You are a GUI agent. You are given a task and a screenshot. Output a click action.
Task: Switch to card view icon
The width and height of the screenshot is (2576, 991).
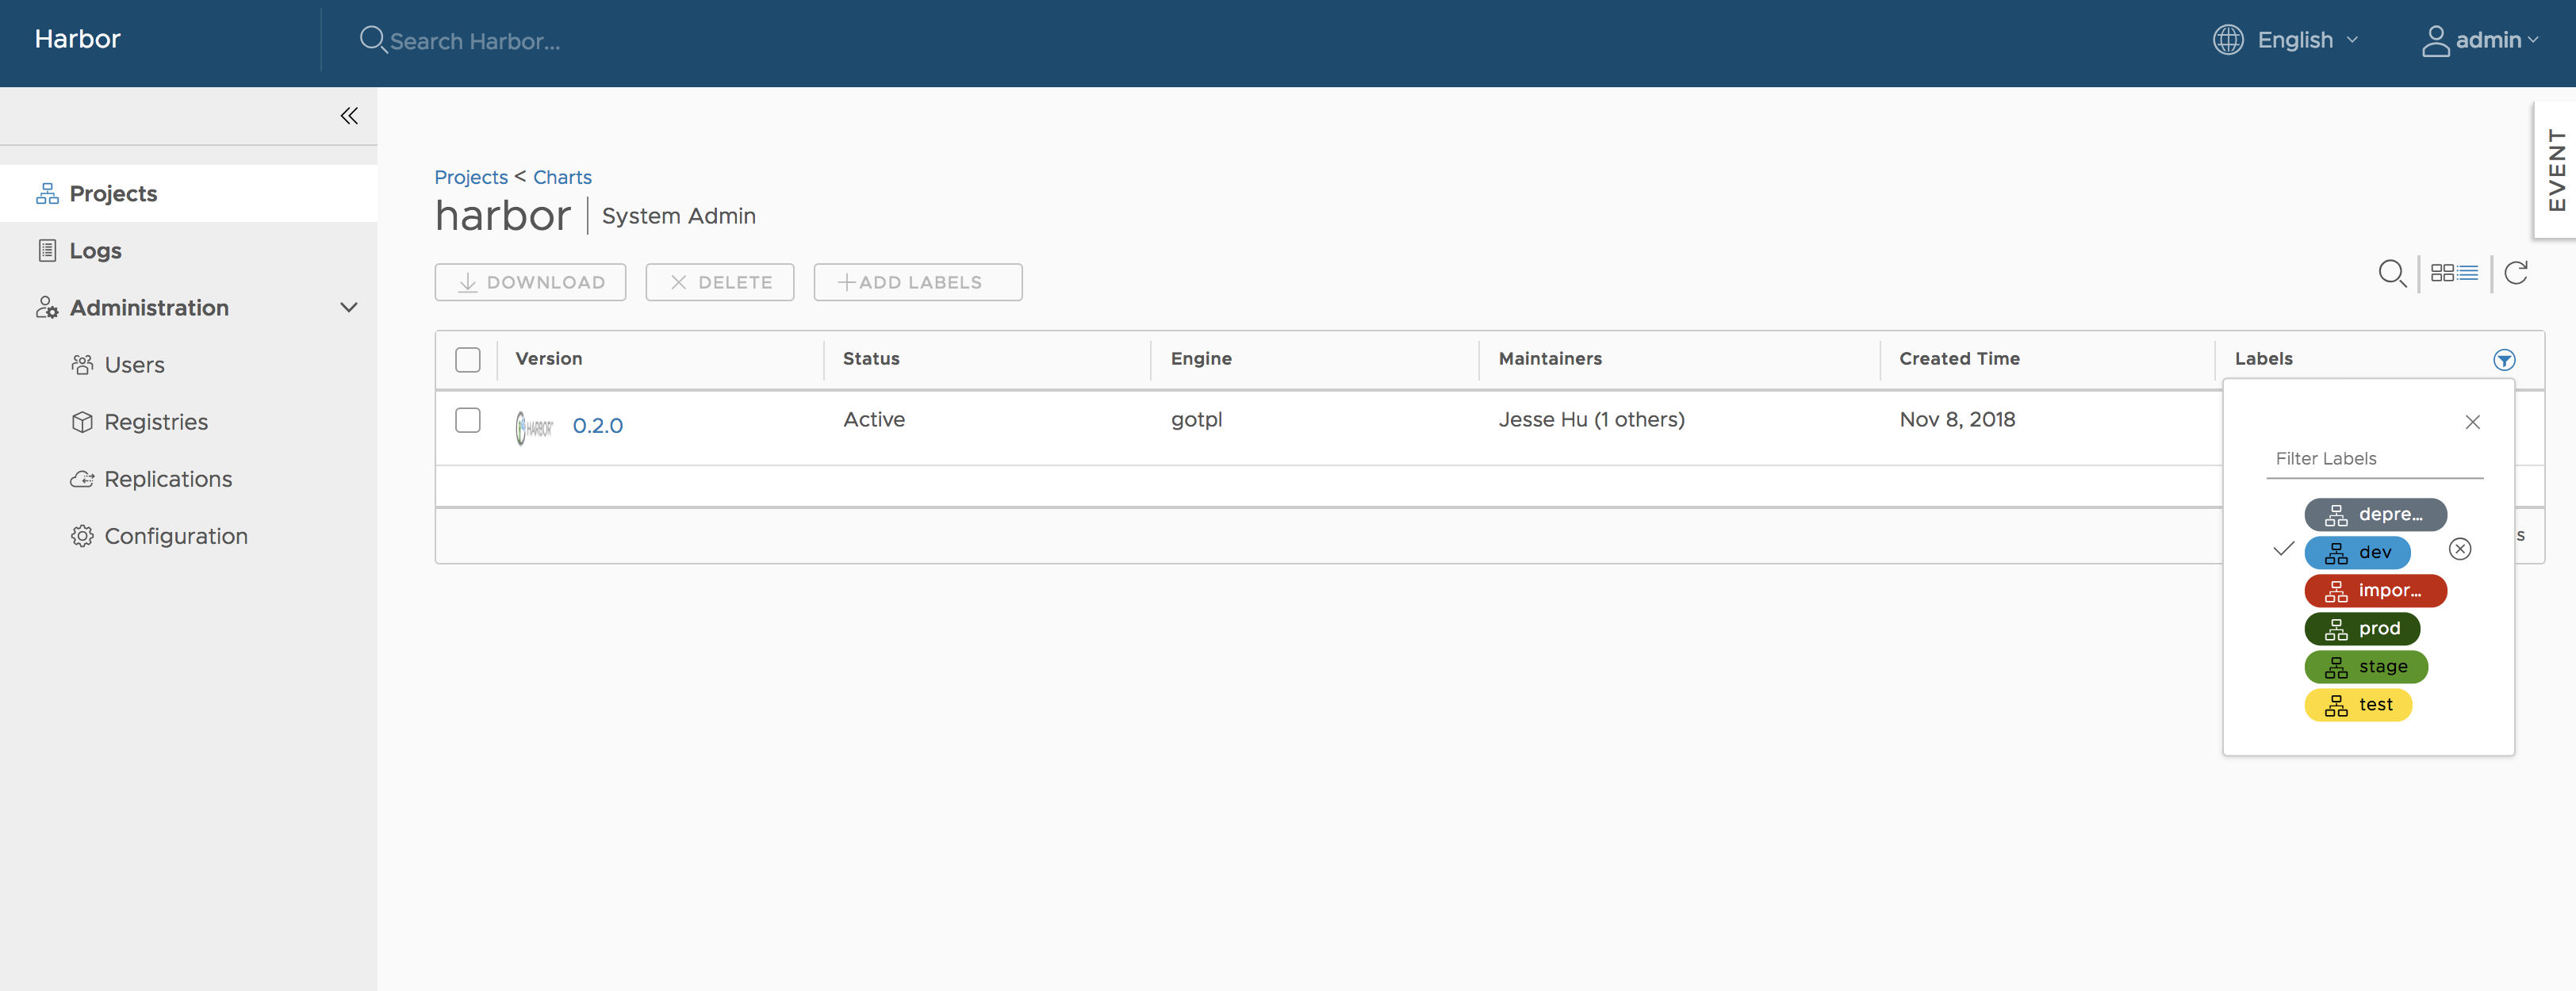(2441, 273)
